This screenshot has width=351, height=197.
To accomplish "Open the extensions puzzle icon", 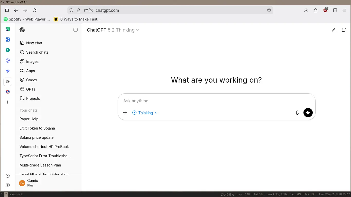I will pyautogui.click(x=316, y=10).
